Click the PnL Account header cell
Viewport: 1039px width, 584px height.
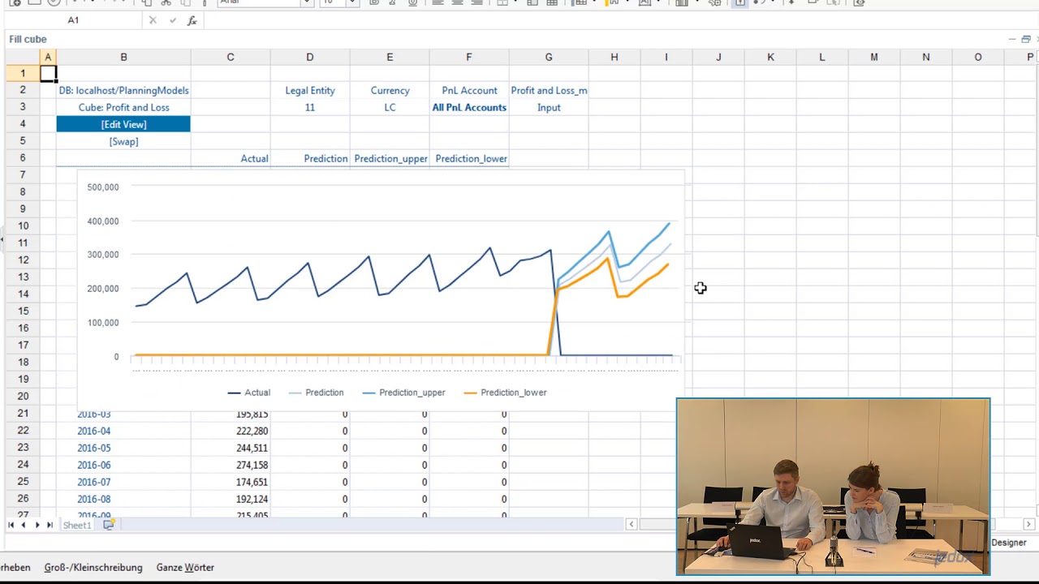coord(469,90)
